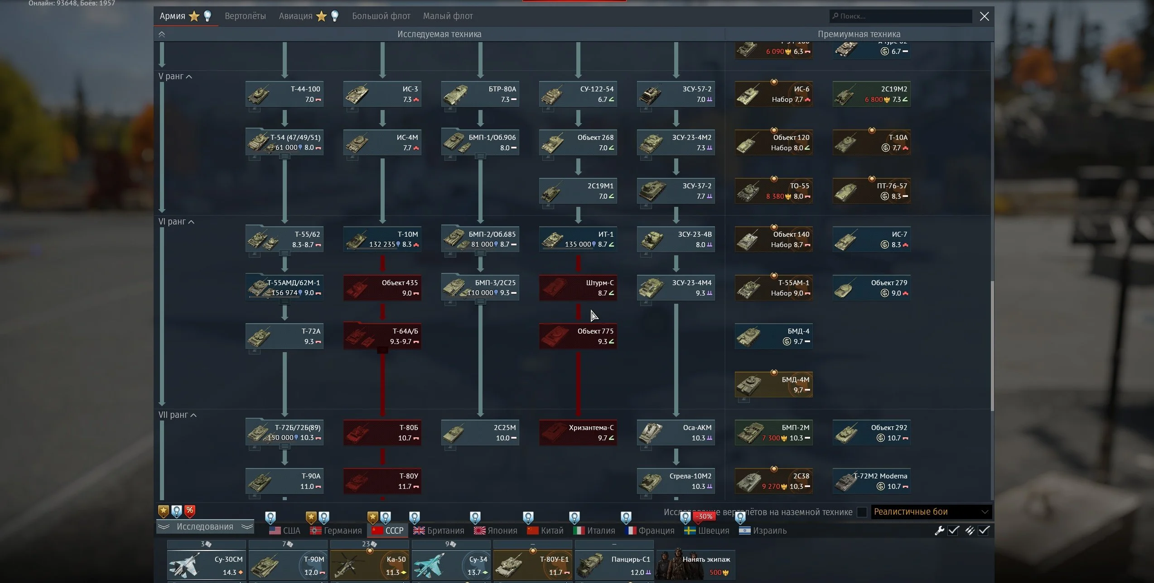Image resolution: width=1154 pixels, height=583 pixels.
Task: Click the Ка-50 helicopter crew slot
Action: click(369, 565)
